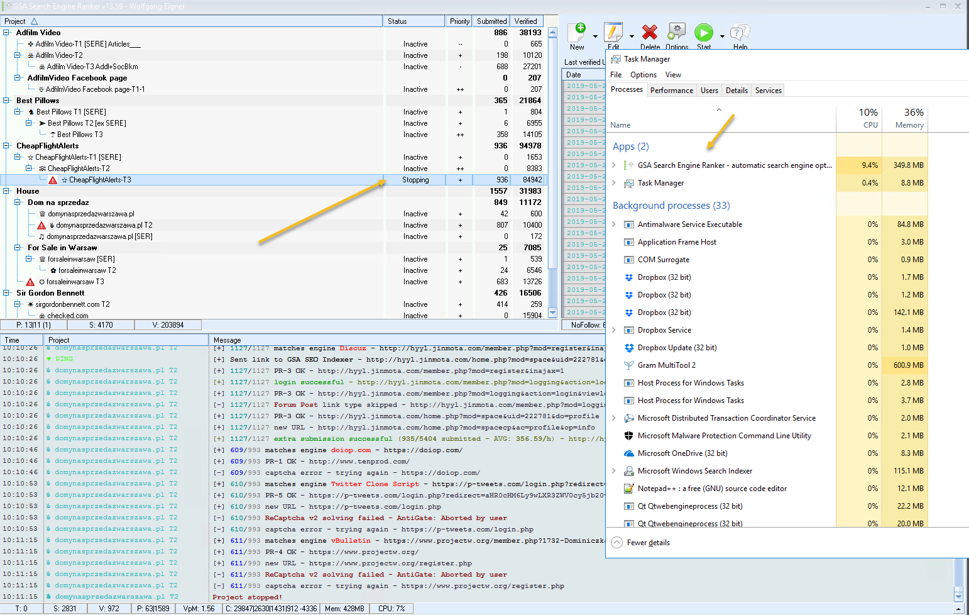The width and height of the screenshot is (969, 615).
Task: Click the project list scrollbar up arrow
Action: (553, 33)
